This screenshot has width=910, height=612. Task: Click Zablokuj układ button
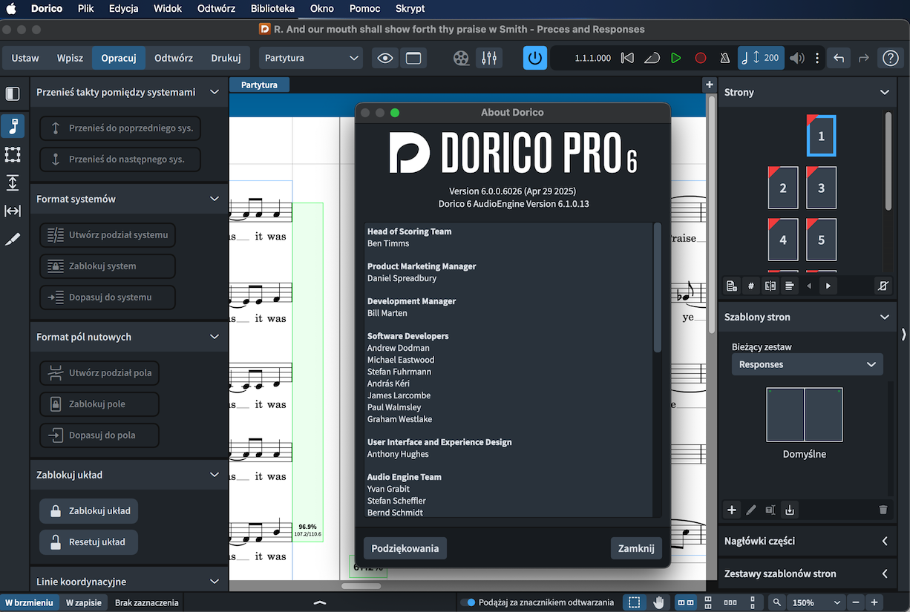coord(88,510)
